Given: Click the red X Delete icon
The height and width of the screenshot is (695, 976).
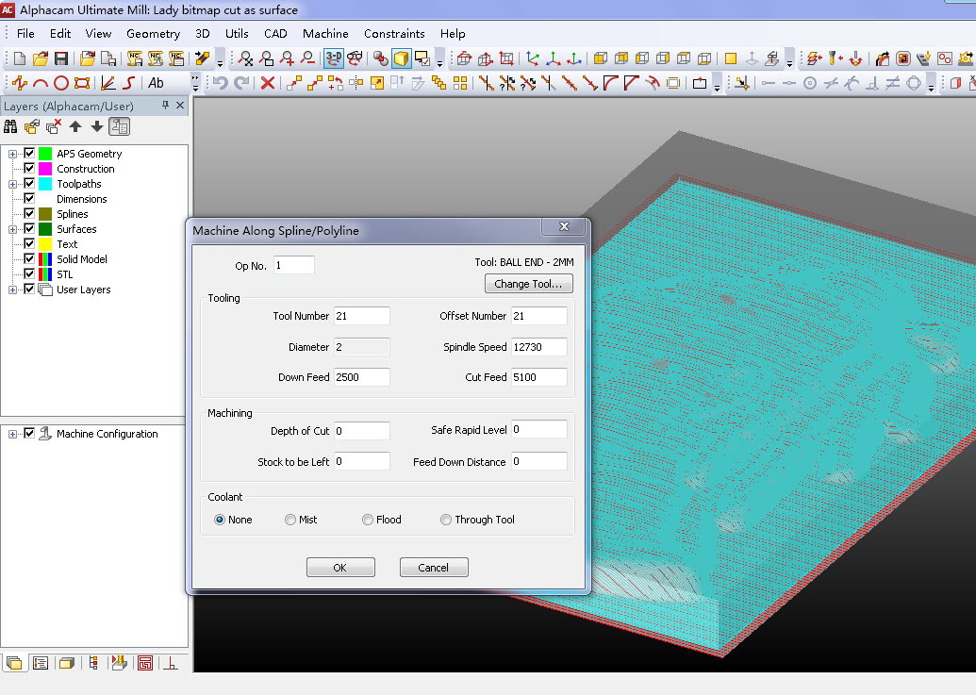Looking at the screenshot, I should click(x=268, y=83).
